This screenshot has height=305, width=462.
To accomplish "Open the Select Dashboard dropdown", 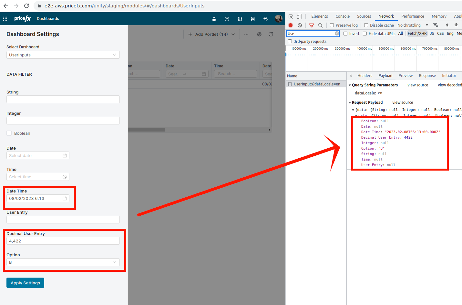I will click(x=63, y=55).
